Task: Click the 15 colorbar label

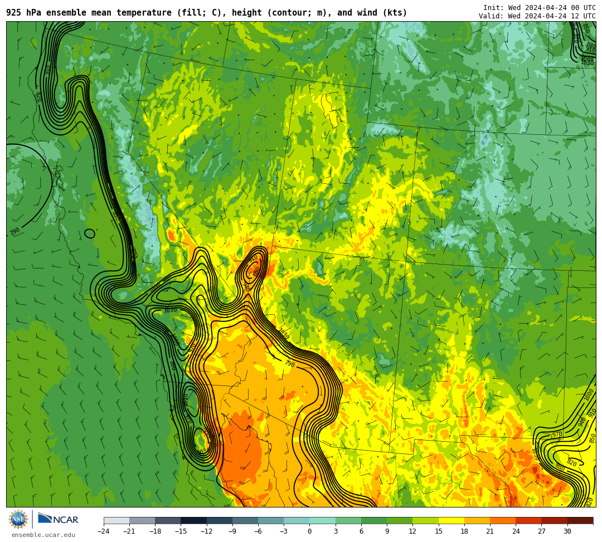Action: [x=439, y=531]
